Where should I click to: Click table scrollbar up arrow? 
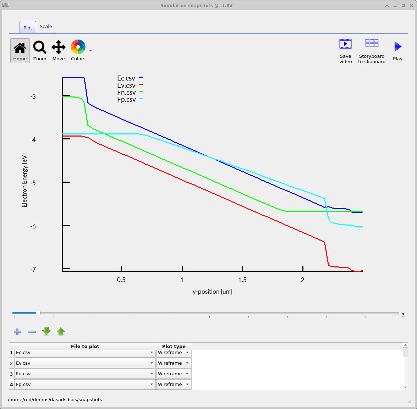(405, 345)
